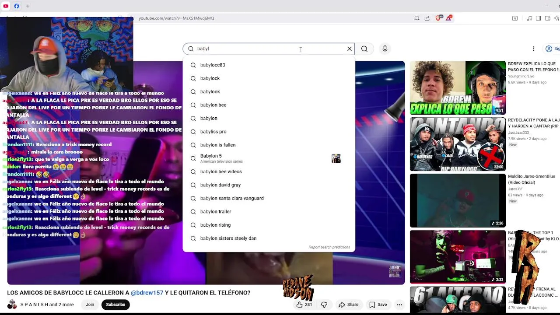This screenshot has width=560, height=315.
Task: Click the share page icon in address bar
Action: (x=427, y=18)
